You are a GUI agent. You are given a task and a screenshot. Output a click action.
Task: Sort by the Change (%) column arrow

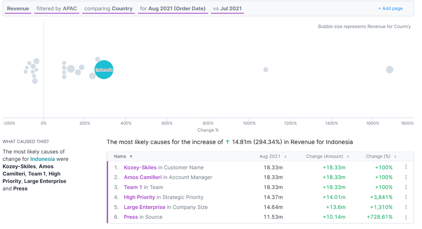click(x=395, y=157)
